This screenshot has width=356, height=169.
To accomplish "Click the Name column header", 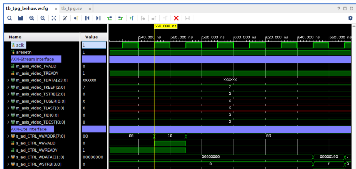I will 42,37.
